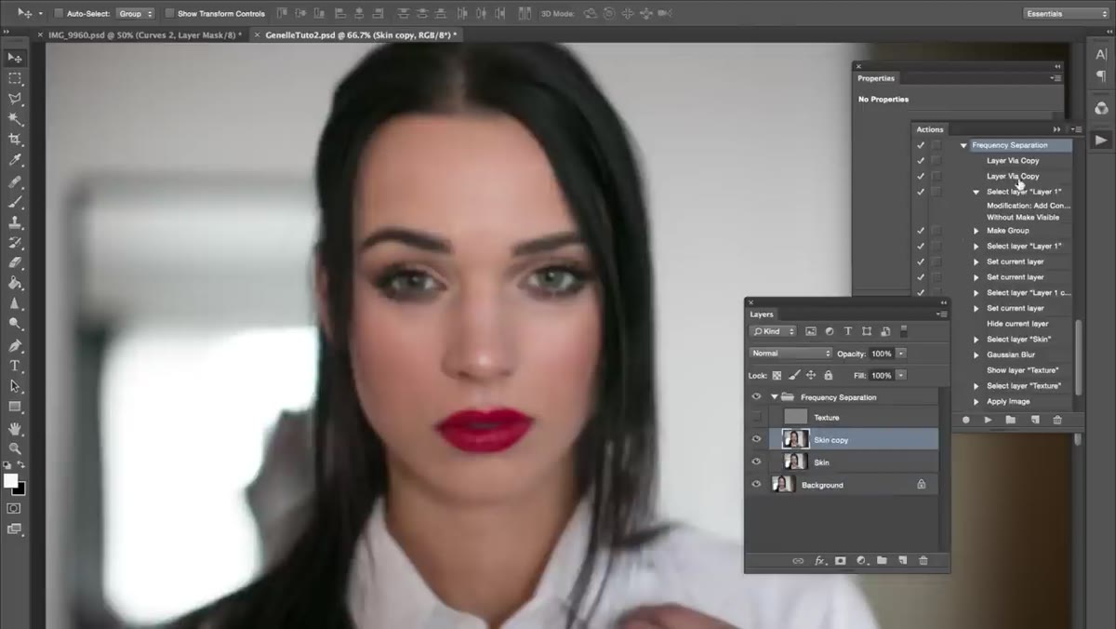The height and width of the screenshot is (629, 1116).
Task: Create new fill or adjustment layer
Action: click(861, 560)
